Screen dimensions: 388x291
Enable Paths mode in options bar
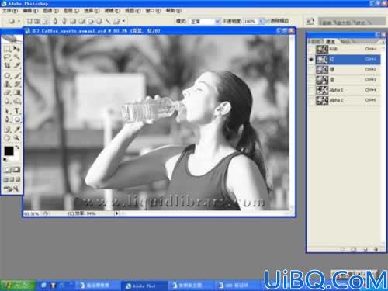click(37, 21)
